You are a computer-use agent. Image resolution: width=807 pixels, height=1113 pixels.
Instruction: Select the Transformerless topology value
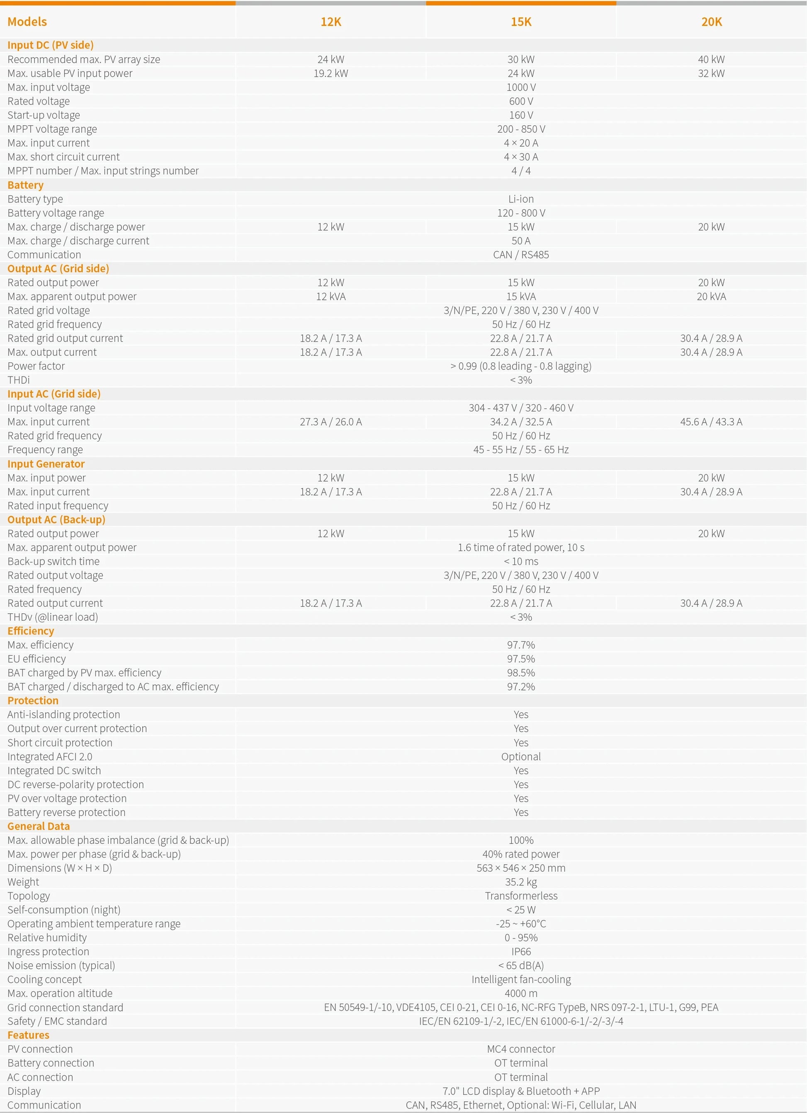pos(521,896)
